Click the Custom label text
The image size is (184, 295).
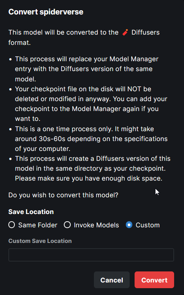click(148, 225)
